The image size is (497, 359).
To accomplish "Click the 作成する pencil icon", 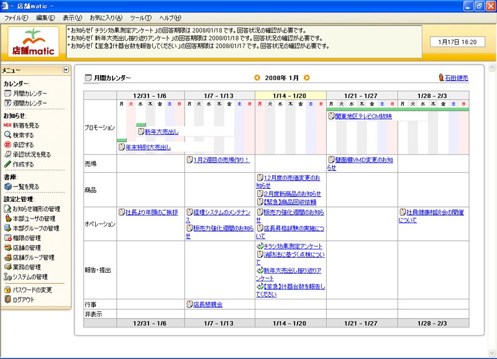I will click(x=7, y=164).
